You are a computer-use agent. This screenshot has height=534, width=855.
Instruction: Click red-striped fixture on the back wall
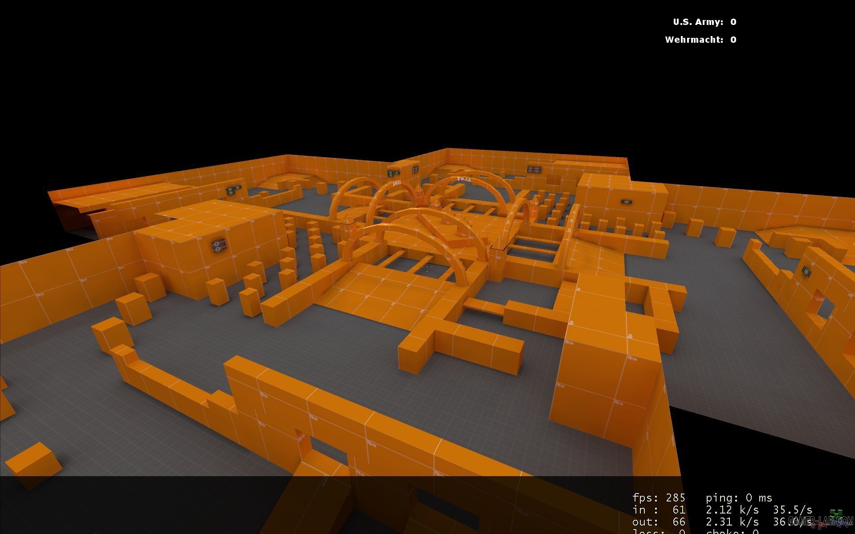pyautogui.click(x=534, y=170)
